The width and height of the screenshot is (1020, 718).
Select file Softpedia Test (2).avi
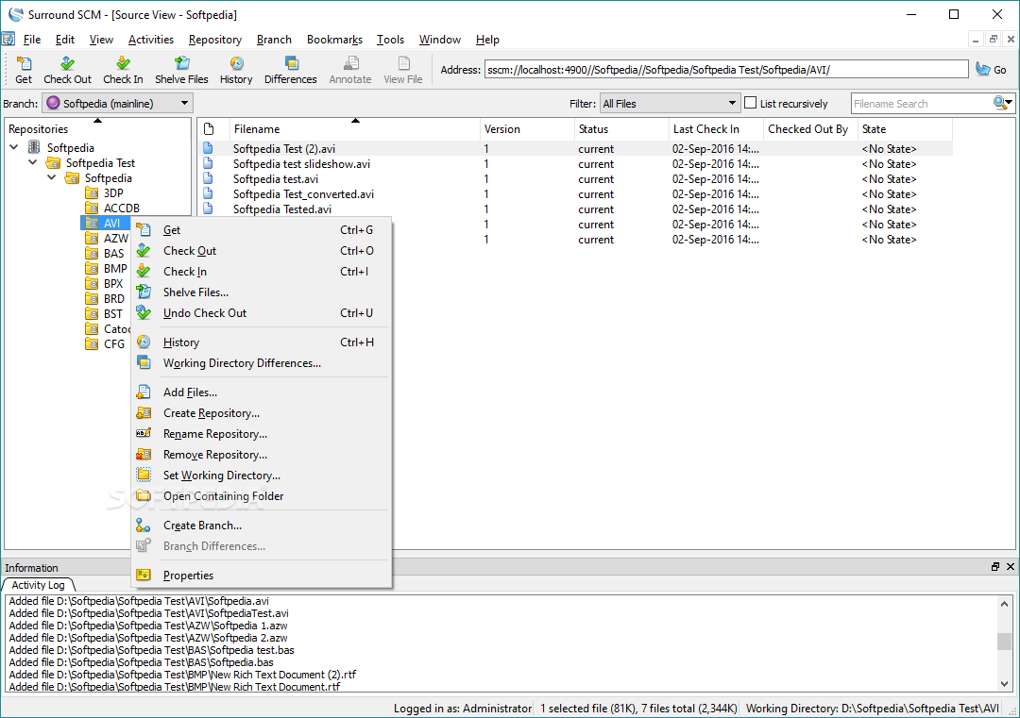click(x=284, y=149)
